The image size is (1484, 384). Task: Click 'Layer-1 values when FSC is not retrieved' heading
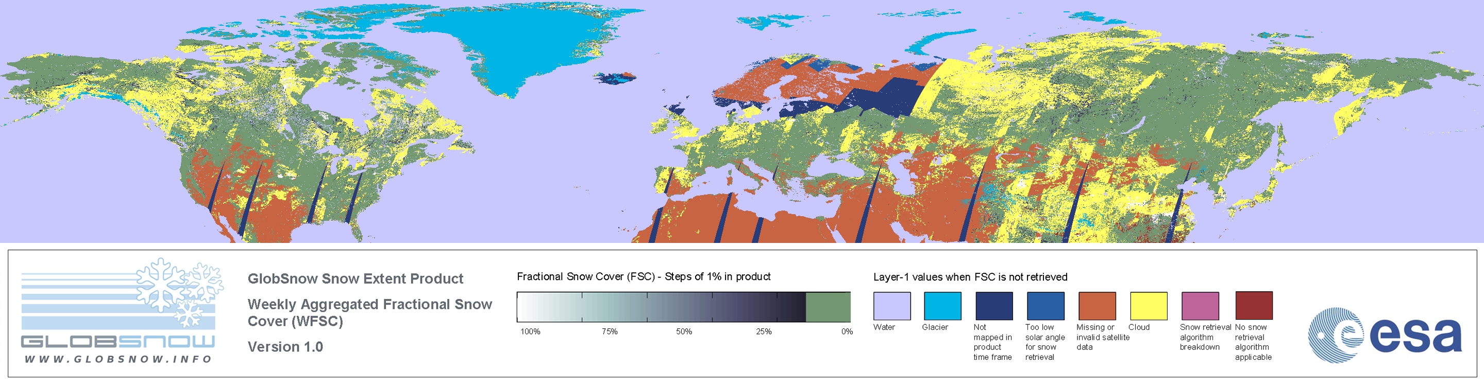click(x=970, y=277)
